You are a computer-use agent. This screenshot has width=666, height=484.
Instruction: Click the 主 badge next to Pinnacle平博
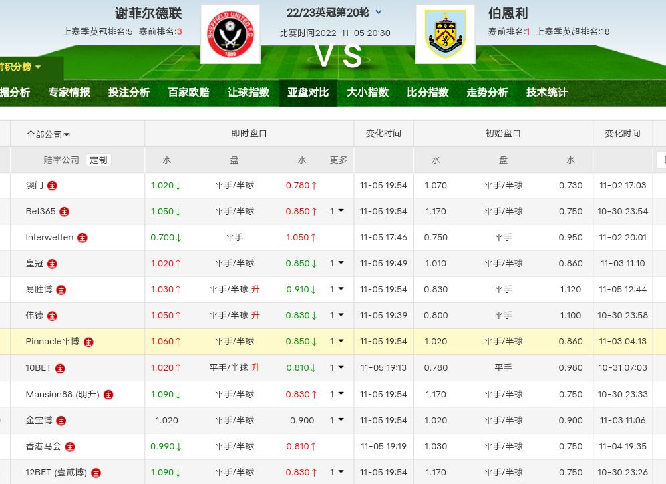pyautogui.click(x=88, y=342)
